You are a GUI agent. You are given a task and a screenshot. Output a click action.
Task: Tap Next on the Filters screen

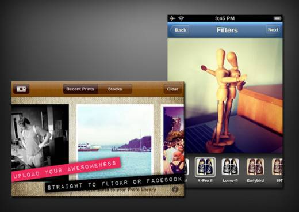[273, 30]
